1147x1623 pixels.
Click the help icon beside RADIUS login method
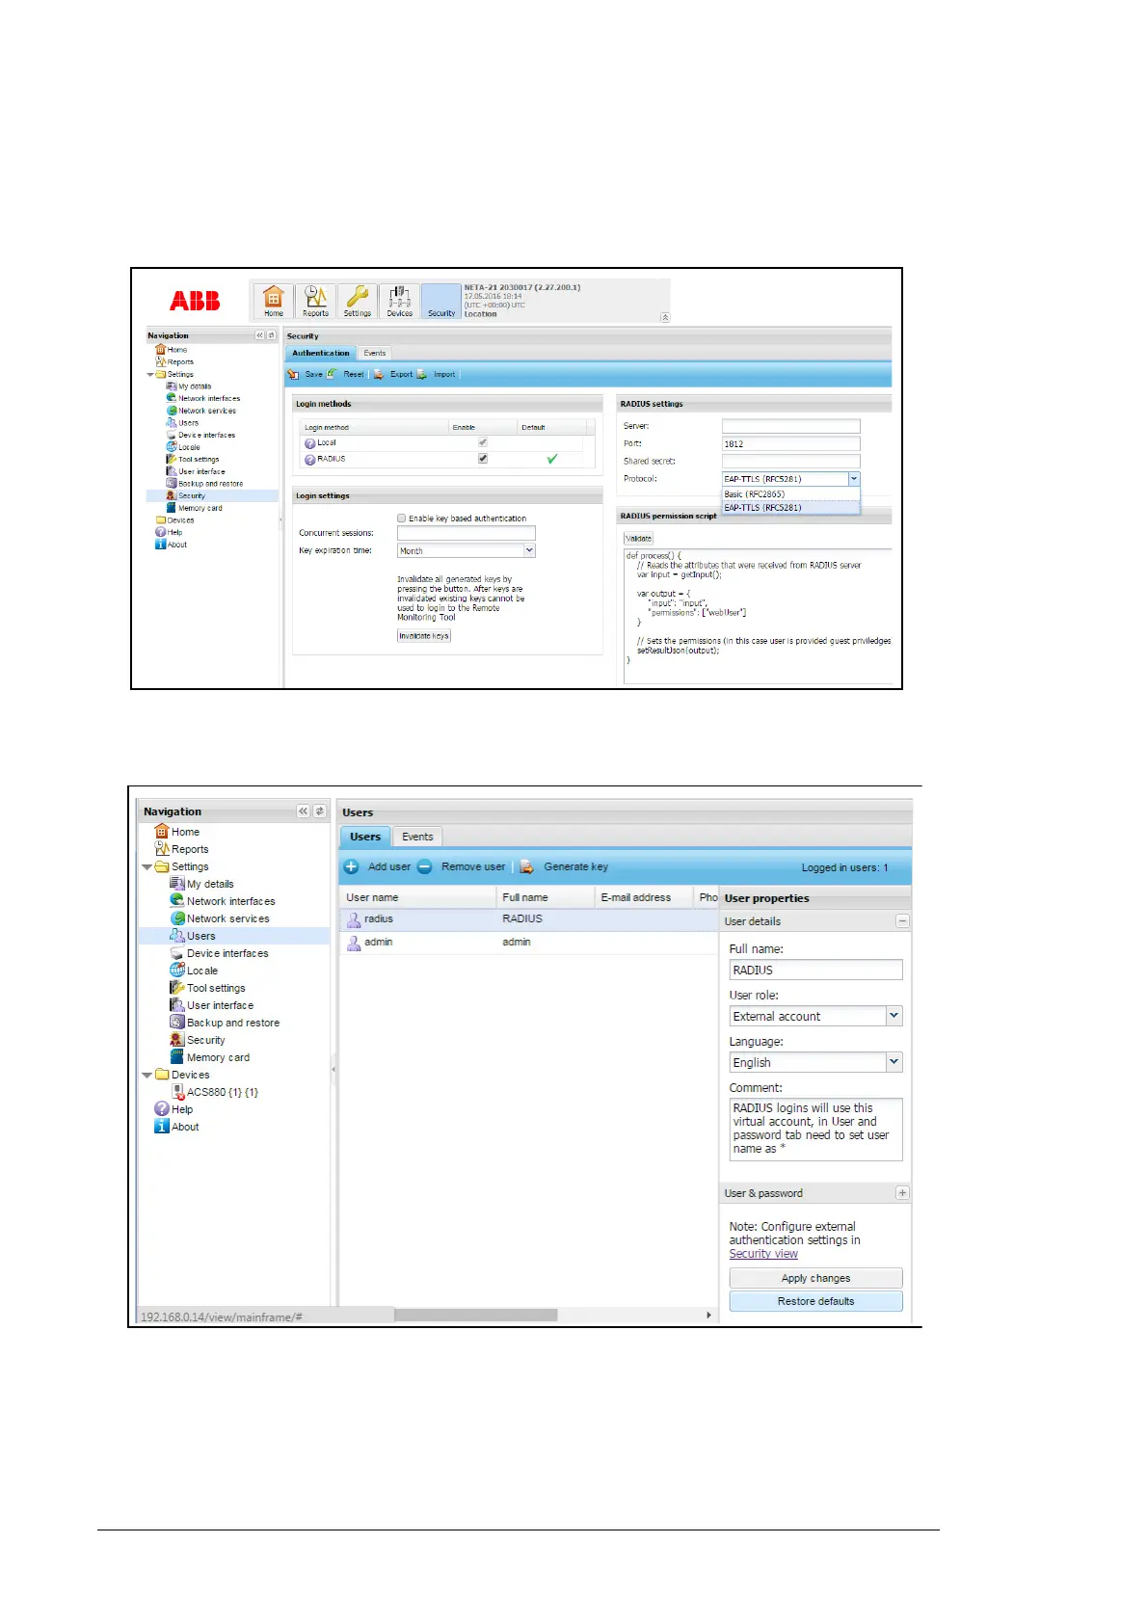coord(310,460)
